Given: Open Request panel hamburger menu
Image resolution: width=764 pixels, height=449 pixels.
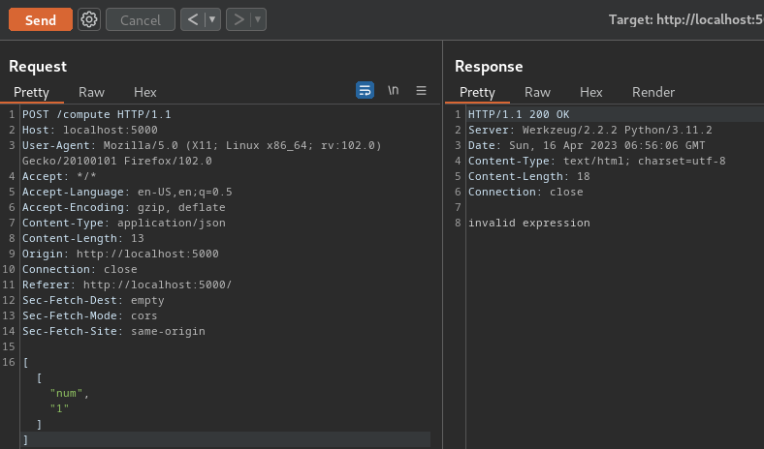Looking at the screenshot, I should tap(421, 91).
